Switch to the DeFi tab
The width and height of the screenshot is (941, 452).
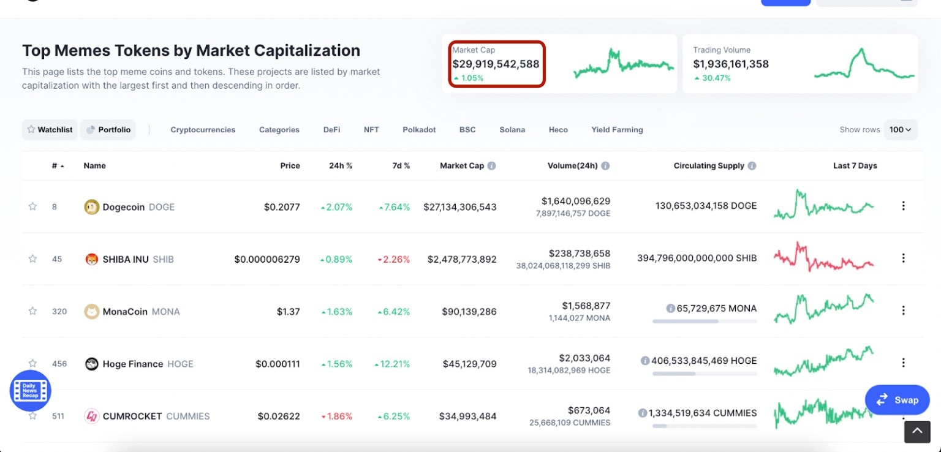tap(331, 130)
